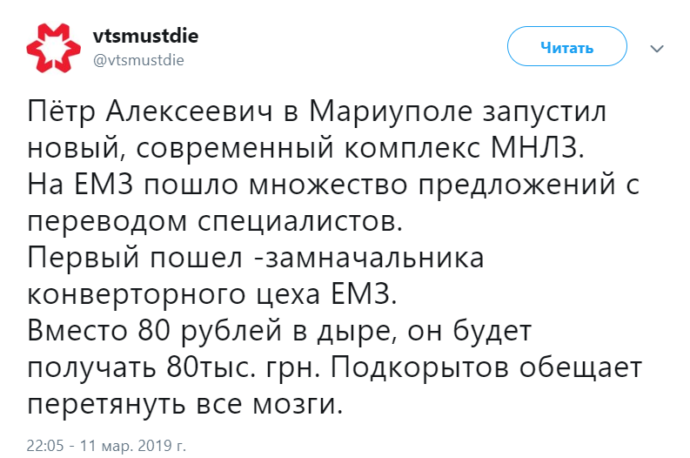
Task: Click the last line перетянуть все мозги
Action: (184, 404)
